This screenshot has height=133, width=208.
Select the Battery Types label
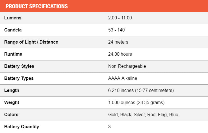coord(19,78)
